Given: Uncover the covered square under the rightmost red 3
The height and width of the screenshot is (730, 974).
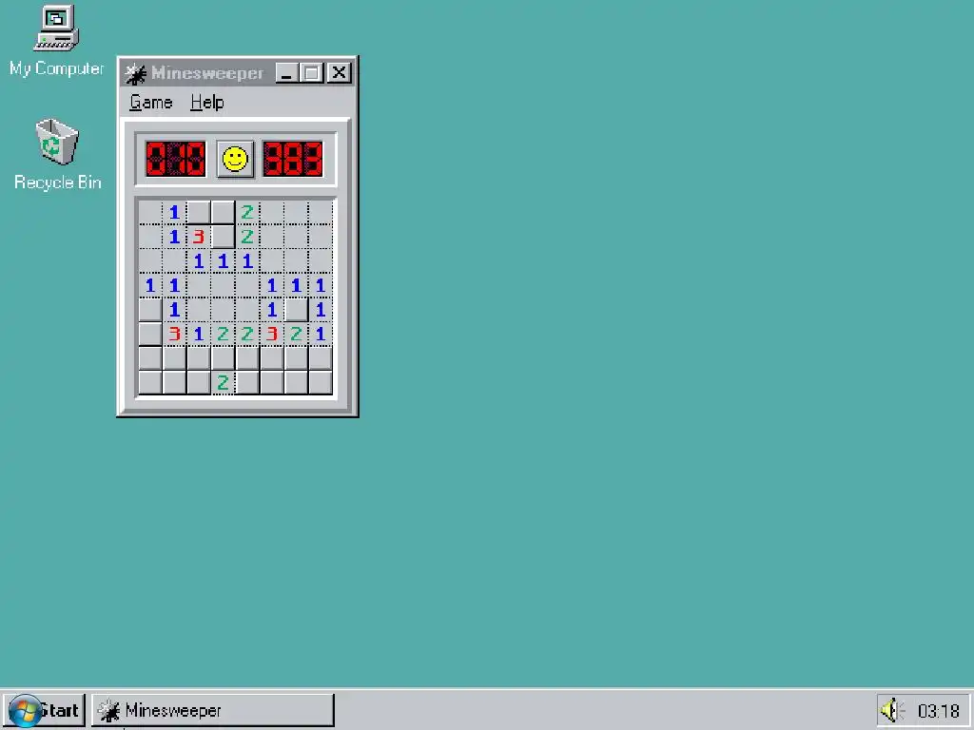Looking at the screenshot, I should pyautogui.click(x=272, y=358).
